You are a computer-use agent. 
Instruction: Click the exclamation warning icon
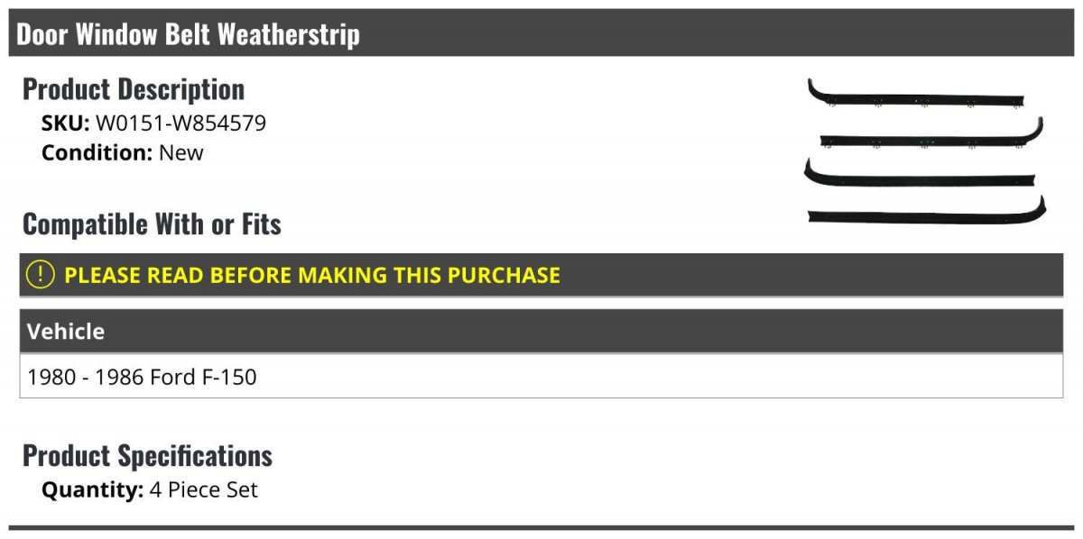click(41, 275)
